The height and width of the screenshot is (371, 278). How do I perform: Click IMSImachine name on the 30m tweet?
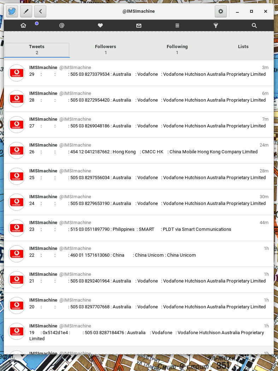point(43,196)
